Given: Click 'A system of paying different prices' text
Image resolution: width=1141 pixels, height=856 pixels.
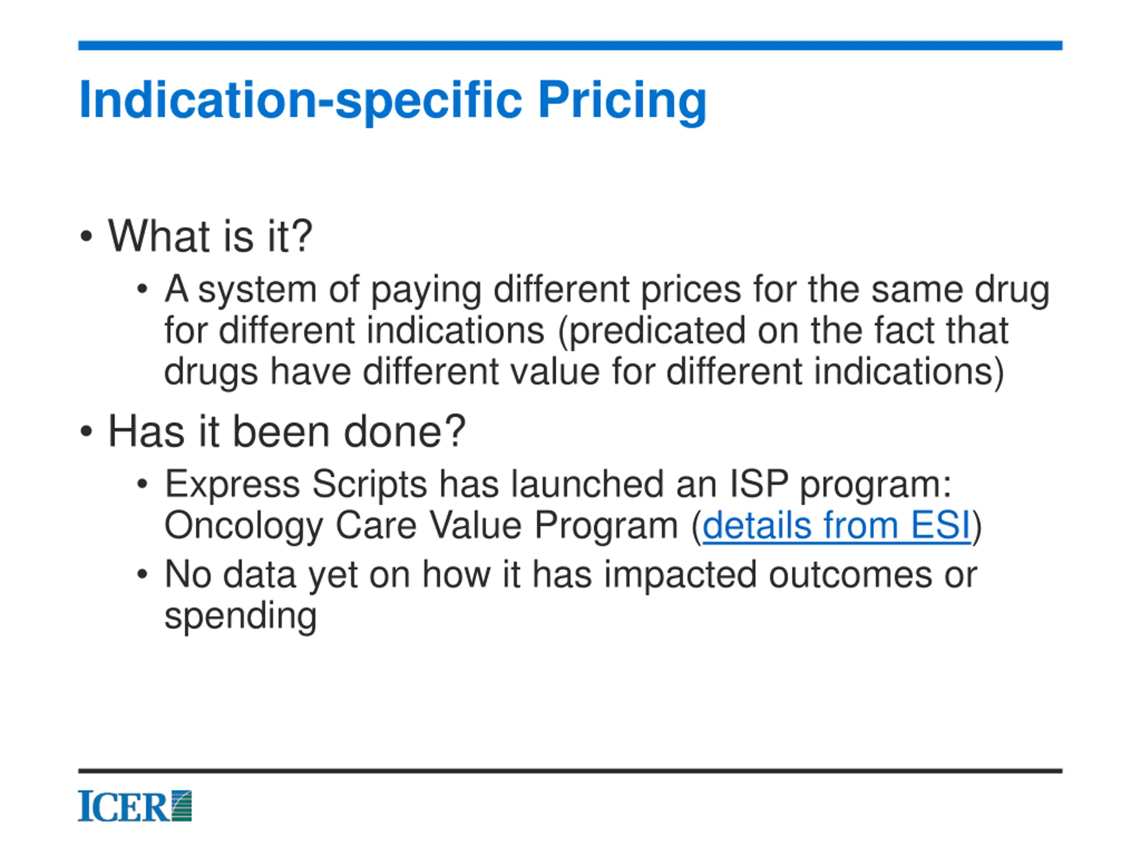Looking at the screenshot, I should click(453, 289).
